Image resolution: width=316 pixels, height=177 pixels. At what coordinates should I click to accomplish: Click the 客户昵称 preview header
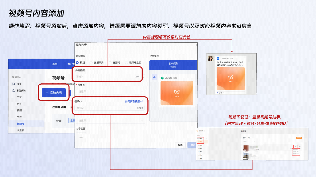(173, 65)
